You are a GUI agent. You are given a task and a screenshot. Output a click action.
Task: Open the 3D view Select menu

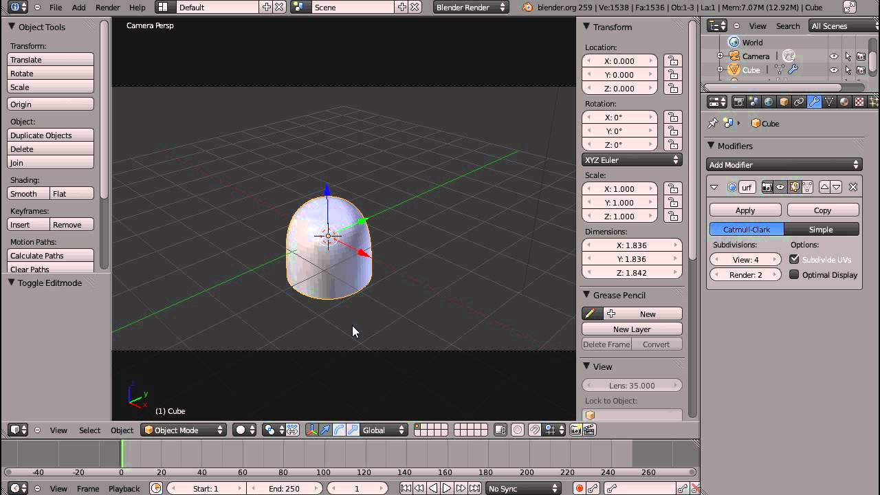[x=89, y=430]
